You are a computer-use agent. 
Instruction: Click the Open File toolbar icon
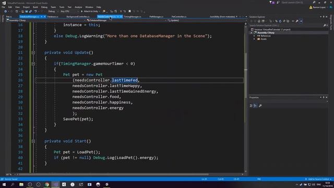[x=22, y=11]
